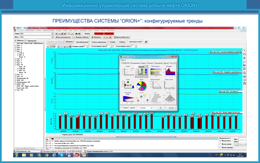Open the Район dropdown list

tap(52, 33)
